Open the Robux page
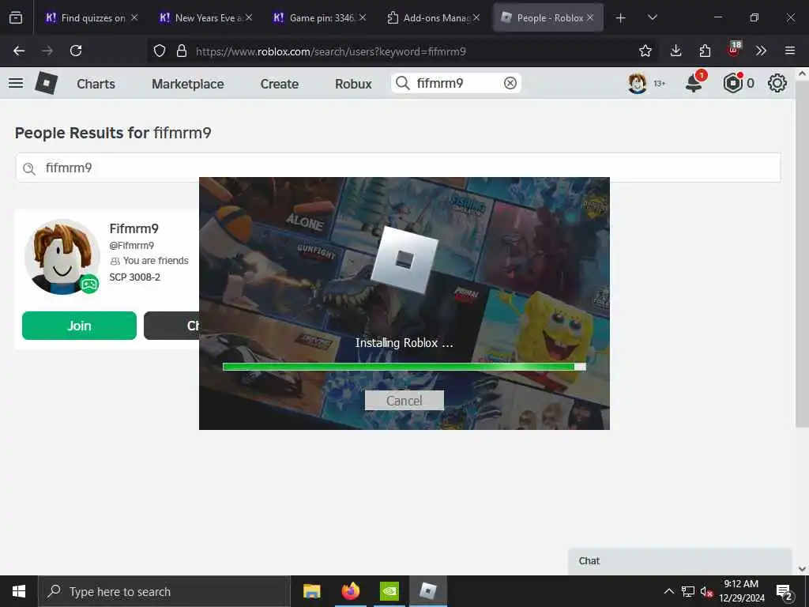The height and width of the screenshot is (607, 809). pos(353,84)
